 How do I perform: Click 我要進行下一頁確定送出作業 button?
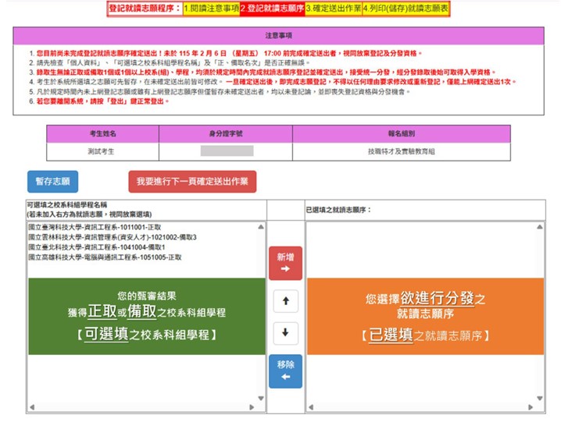(x=192, y=181)
